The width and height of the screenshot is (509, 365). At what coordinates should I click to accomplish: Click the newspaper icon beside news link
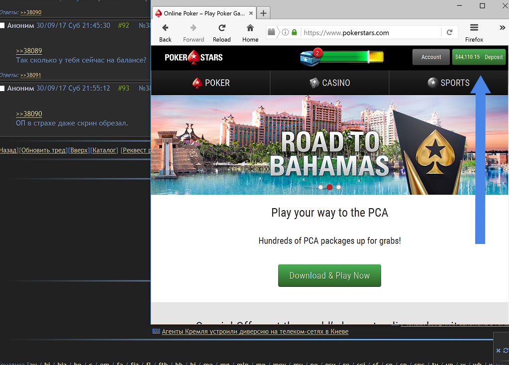[156, 331]
